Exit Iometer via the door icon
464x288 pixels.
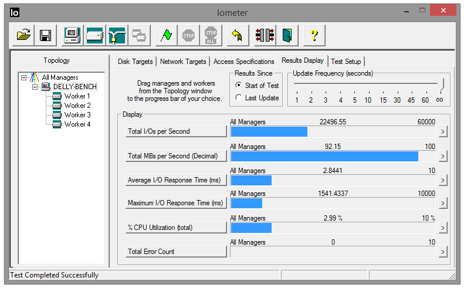[287, 35]
